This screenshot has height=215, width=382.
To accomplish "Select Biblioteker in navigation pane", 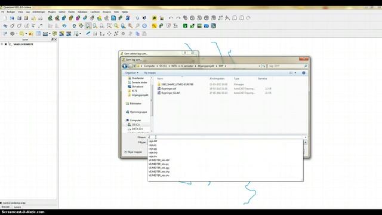I will pyautogui.click(x=135, y=103).
